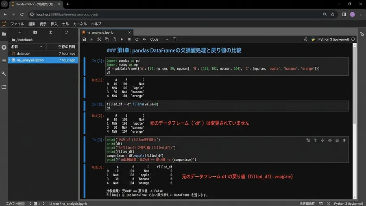
Task: Collapse output Out[1] via its blue bar
Action: 85,88
